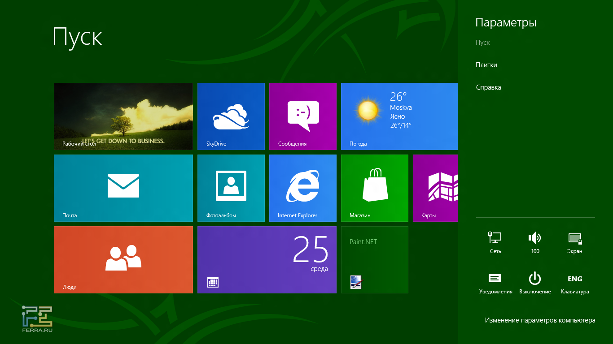Open the Погода weather tile
This screenshot has height=344, width=613.
(399, 116)
